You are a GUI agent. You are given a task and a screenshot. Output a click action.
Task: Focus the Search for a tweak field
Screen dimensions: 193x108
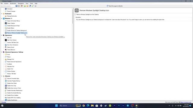point(7,6)
